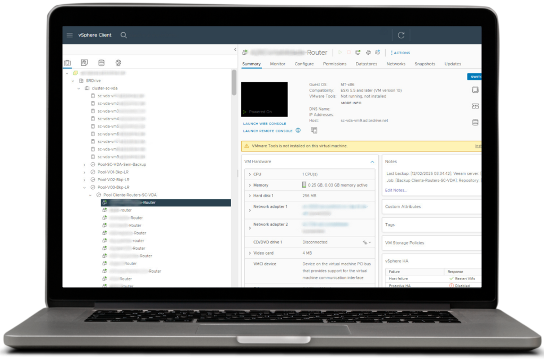Click the Power On play icon
This screenshot has height=363, width=544.
tap(340, 53)
